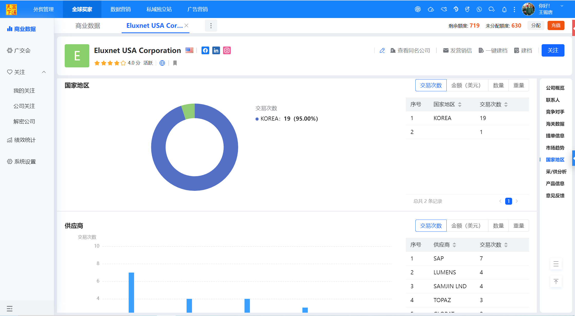Open the chat bubble with sparkle icon
Screen dimensions: 575x316
(492, 9)
